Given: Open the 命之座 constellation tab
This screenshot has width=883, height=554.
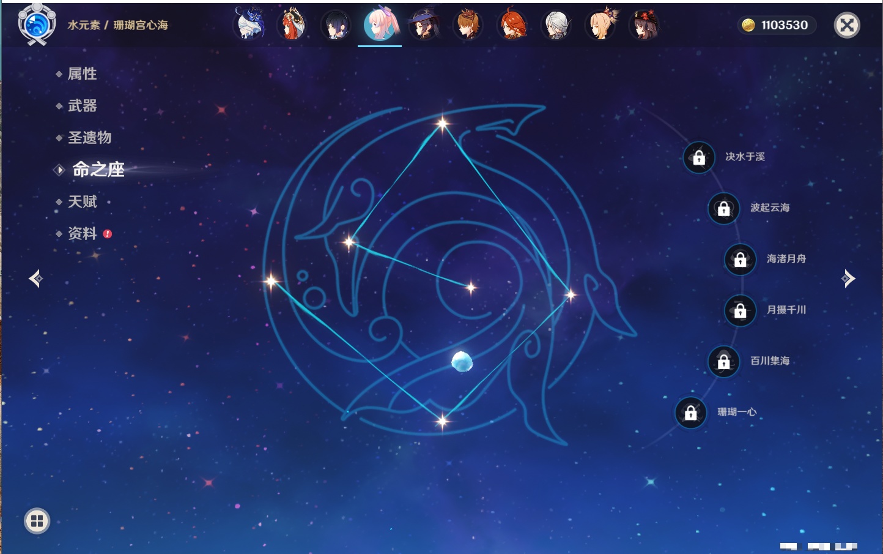Looking at the screenshot, I should [98, 170].
